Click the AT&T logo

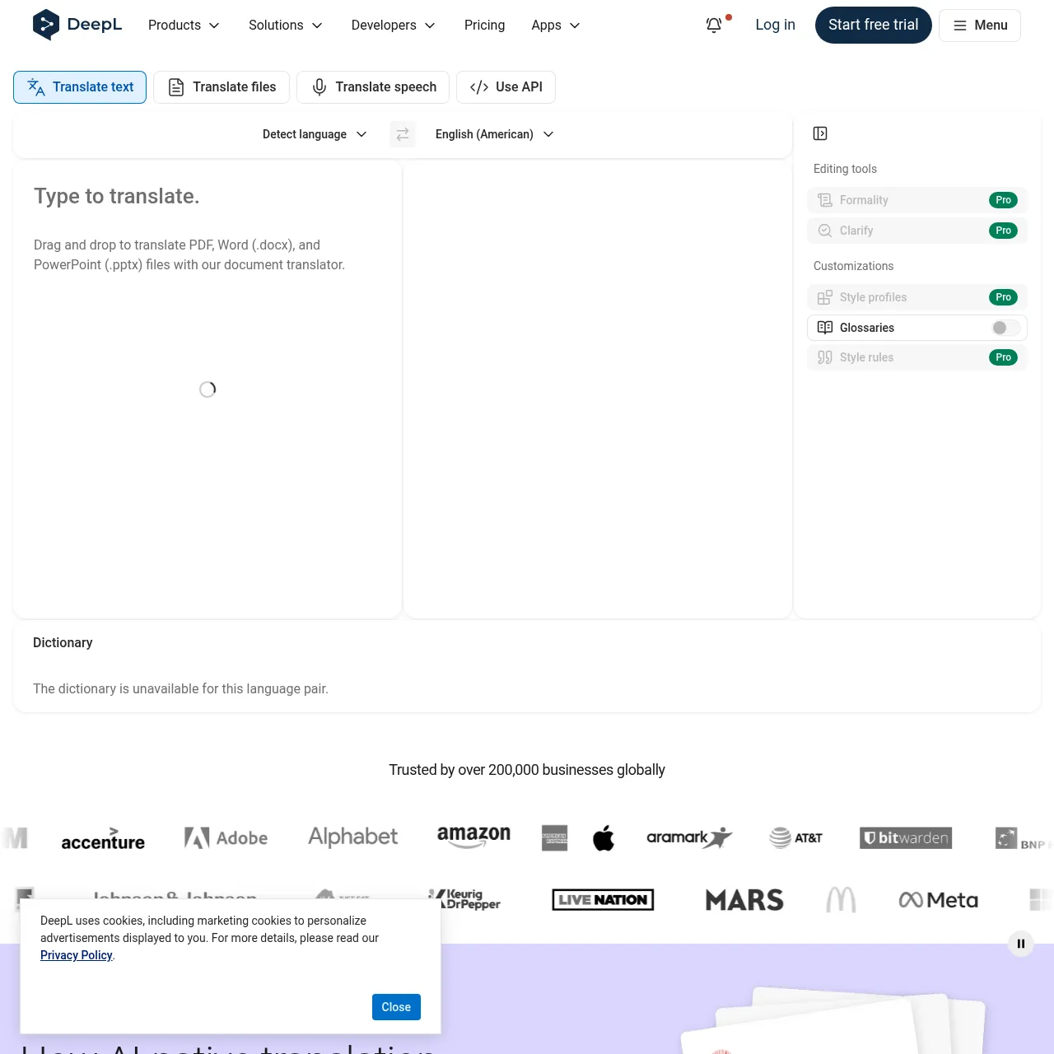(x=795, y=837)
